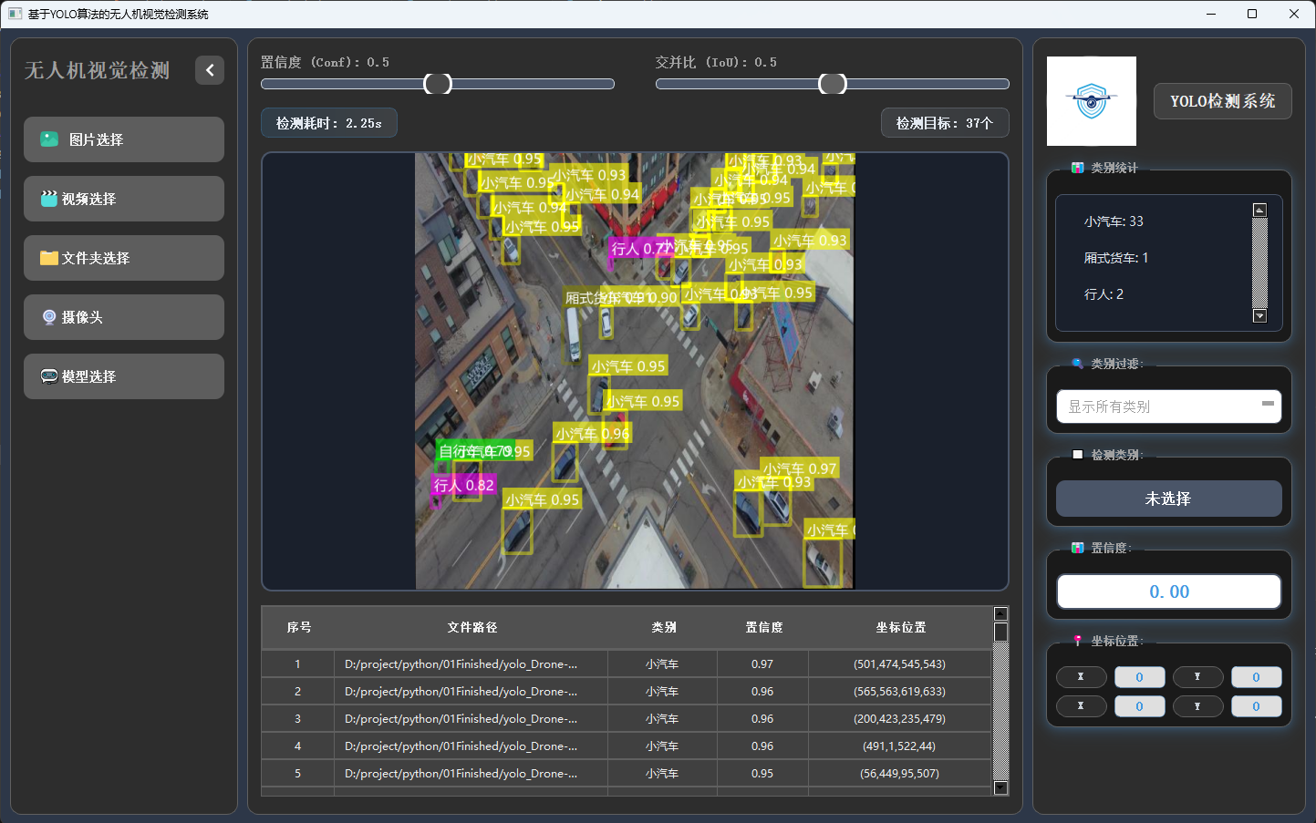Click the IoU slider handle
This screenshot has width=1316, height=823.
point(833,84)
